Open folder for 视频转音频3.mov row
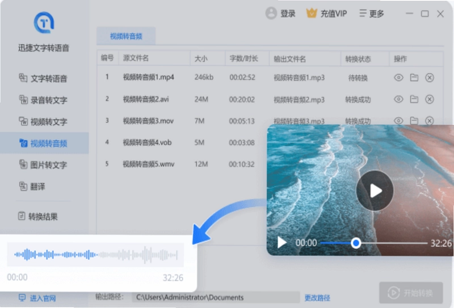This screenshot has height=308, width=454. 414,120
